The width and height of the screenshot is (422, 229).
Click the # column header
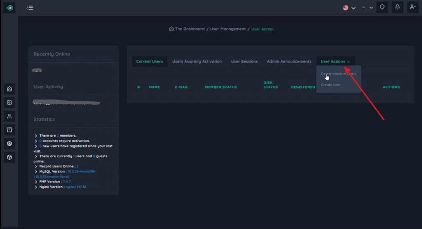[138, 87]
